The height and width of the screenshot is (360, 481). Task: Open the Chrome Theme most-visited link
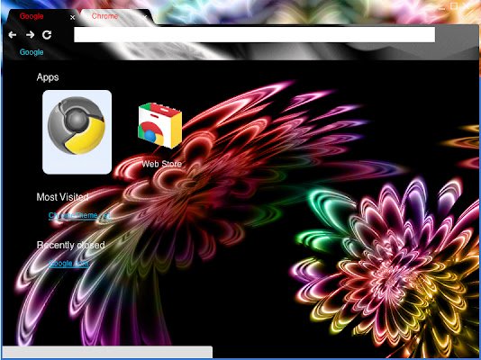(x=79, y=216)
